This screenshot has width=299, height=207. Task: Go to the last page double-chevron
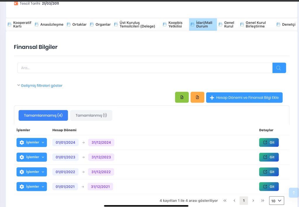point(263,201)
